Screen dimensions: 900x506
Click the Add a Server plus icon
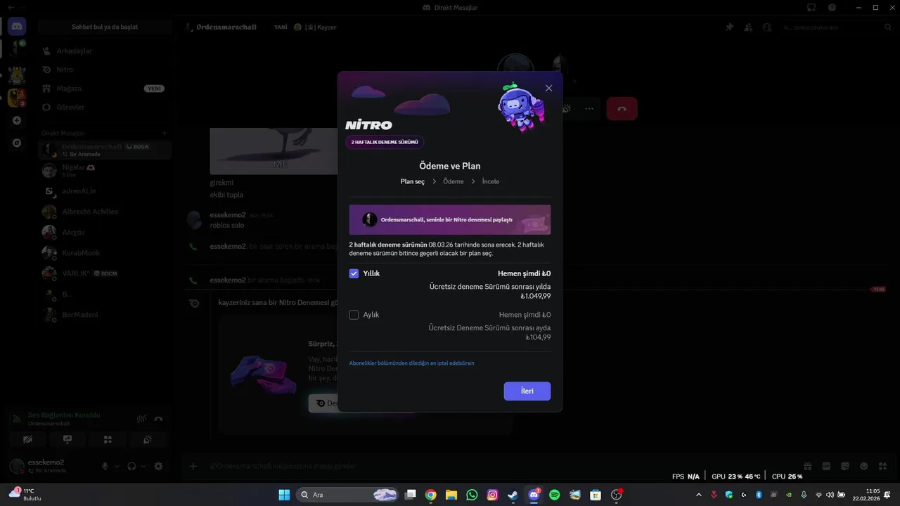click(17, 120)
